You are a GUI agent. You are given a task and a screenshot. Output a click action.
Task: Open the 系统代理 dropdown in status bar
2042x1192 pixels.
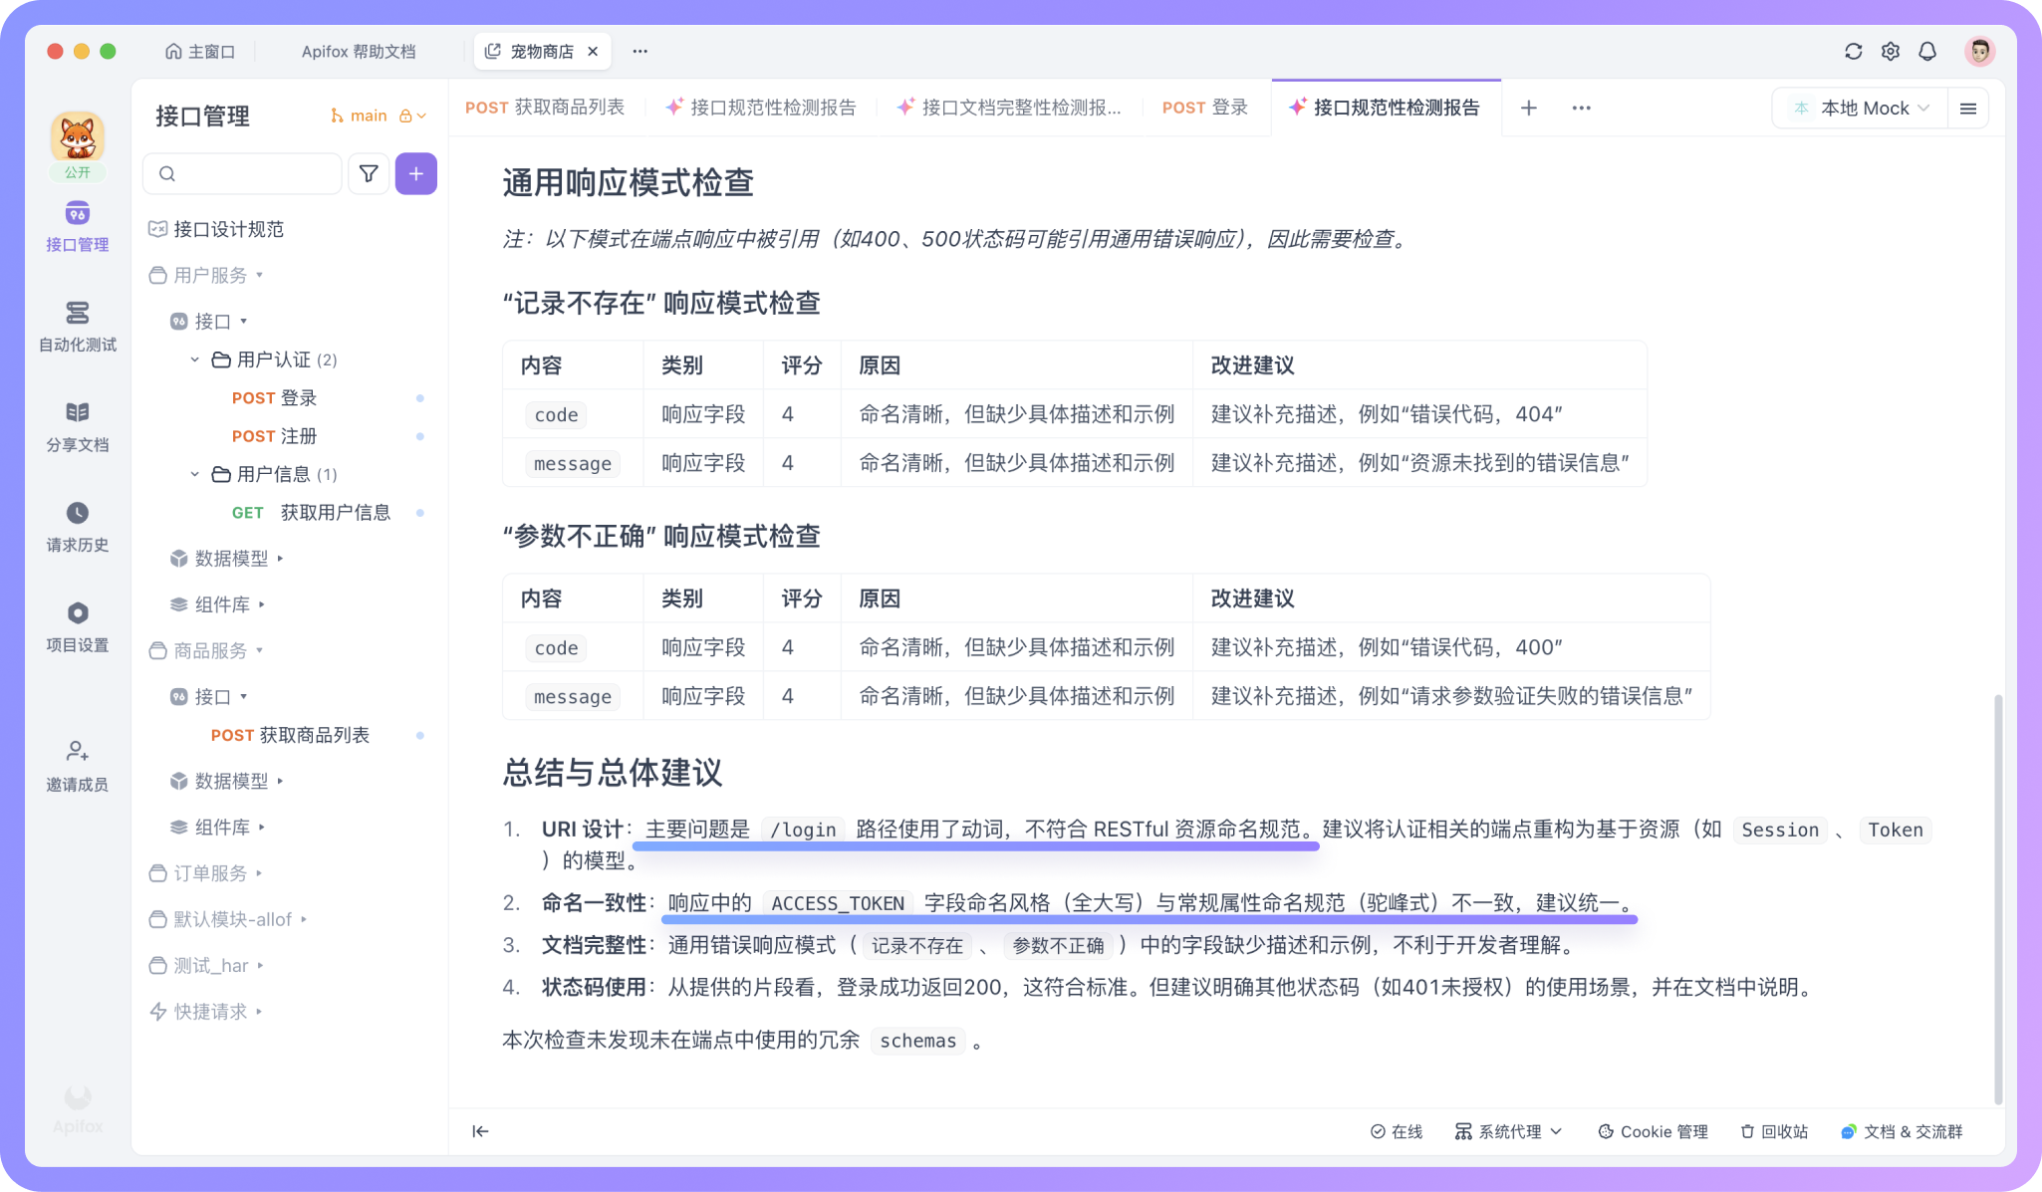1508,1132
